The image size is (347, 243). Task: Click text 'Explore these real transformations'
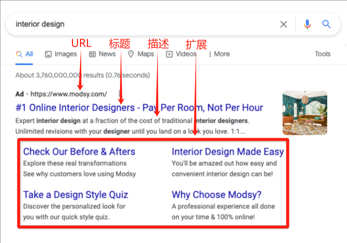[75, 163]
